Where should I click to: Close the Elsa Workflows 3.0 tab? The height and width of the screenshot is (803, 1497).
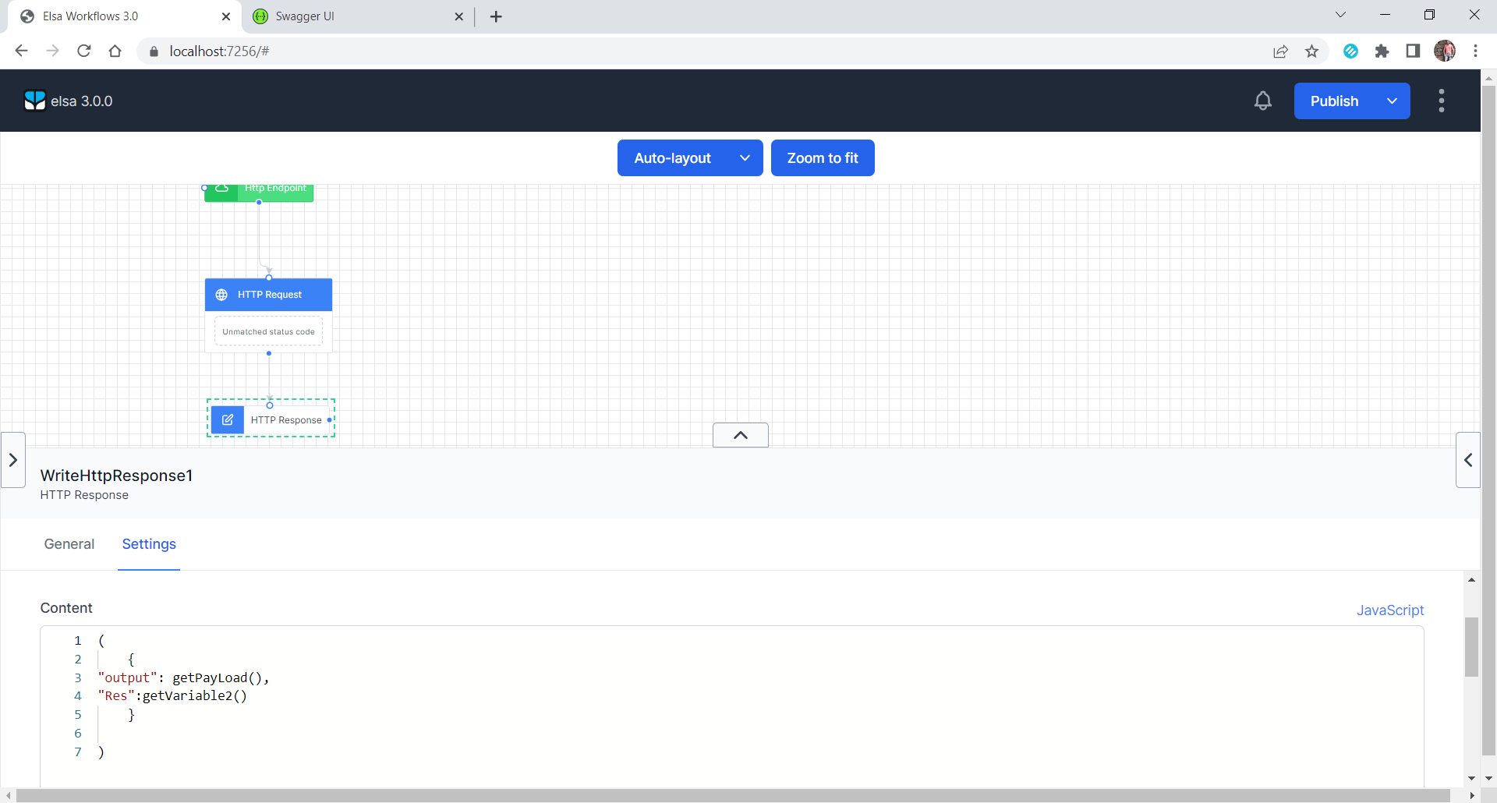226,16
